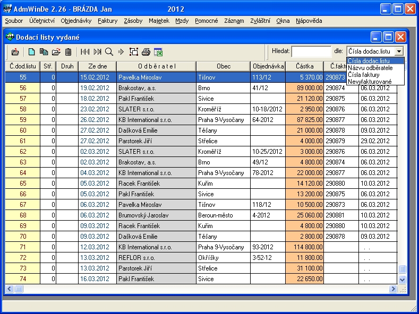The image size is (419, 314).
Task: Open the Zásoby menu
Action: [x=133, y=21]
